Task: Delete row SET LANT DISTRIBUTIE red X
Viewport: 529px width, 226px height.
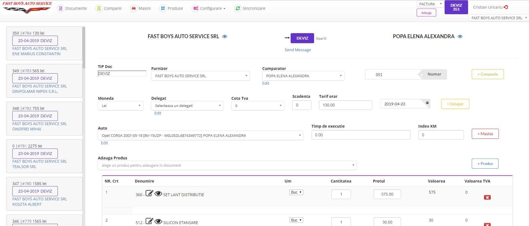Action: pyautogui.click(x=487, y=197)
